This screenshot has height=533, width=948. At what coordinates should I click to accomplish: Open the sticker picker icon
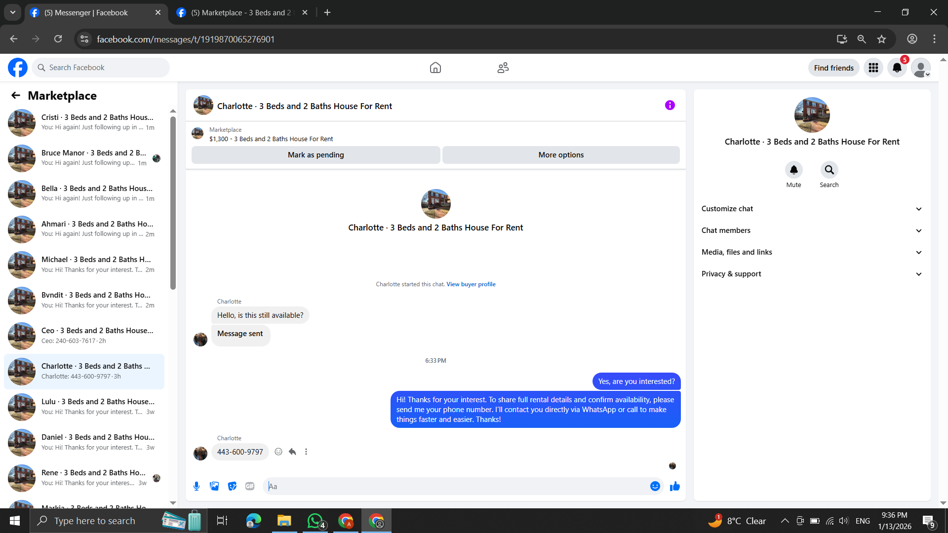pyautogui.click(x=232, y=486)
